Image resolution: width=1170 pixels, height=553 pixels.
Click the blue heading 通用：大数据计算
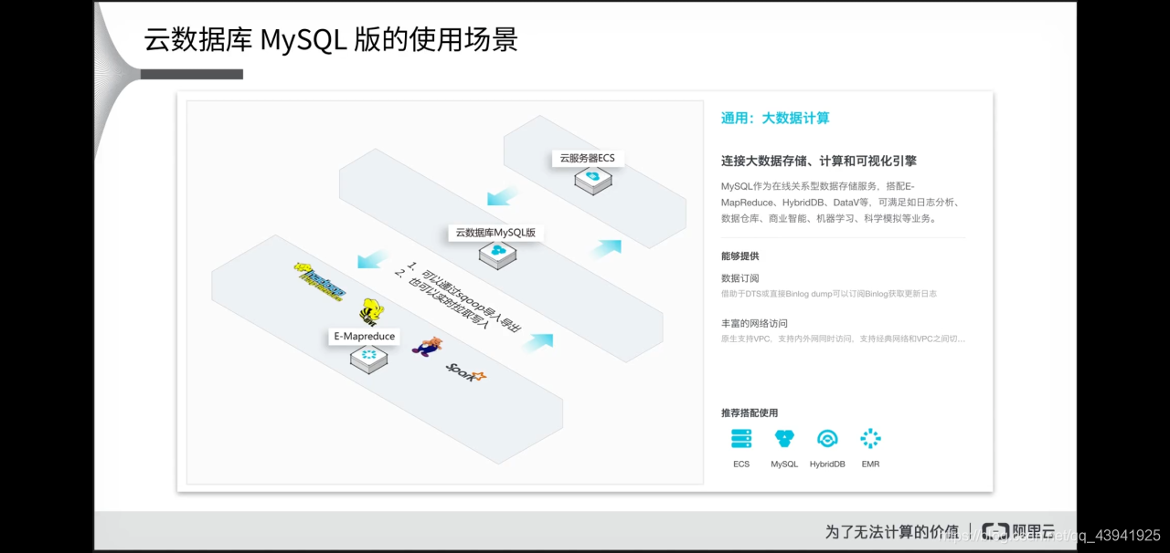point(775,118)
